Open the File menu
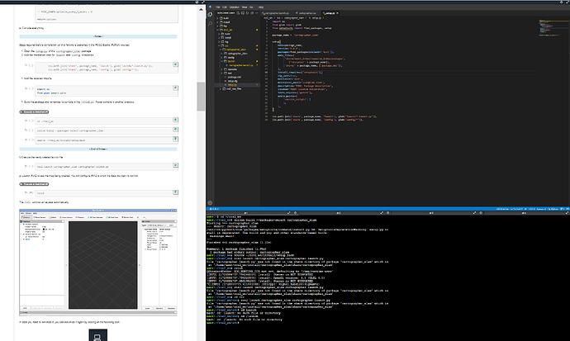 point(218,7)
